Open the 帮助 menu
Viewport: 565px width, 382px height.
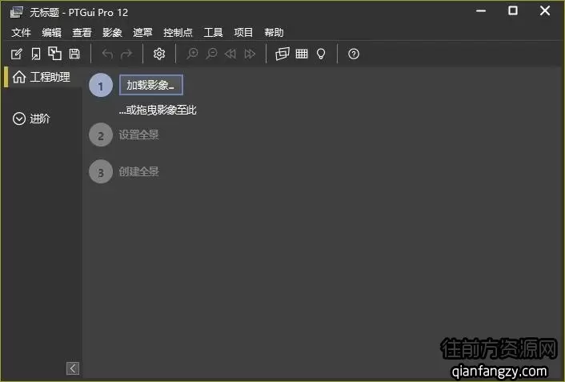(274, 33)
